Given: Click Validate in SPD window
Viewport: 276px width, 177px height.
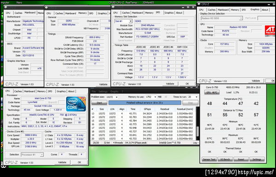Looking at the screenshot, I should [170, 84].
